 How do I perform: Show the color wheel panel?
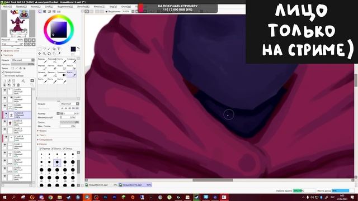point(40,11)
